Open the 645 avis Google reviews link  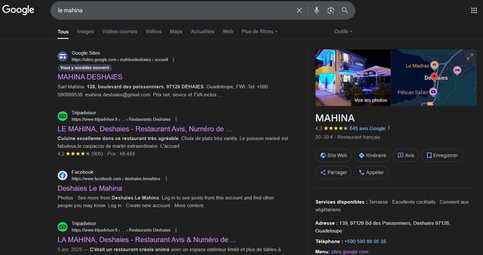[x=367, y=128]
